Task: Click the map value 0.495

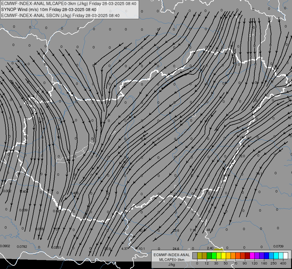Action: (75, 193)
